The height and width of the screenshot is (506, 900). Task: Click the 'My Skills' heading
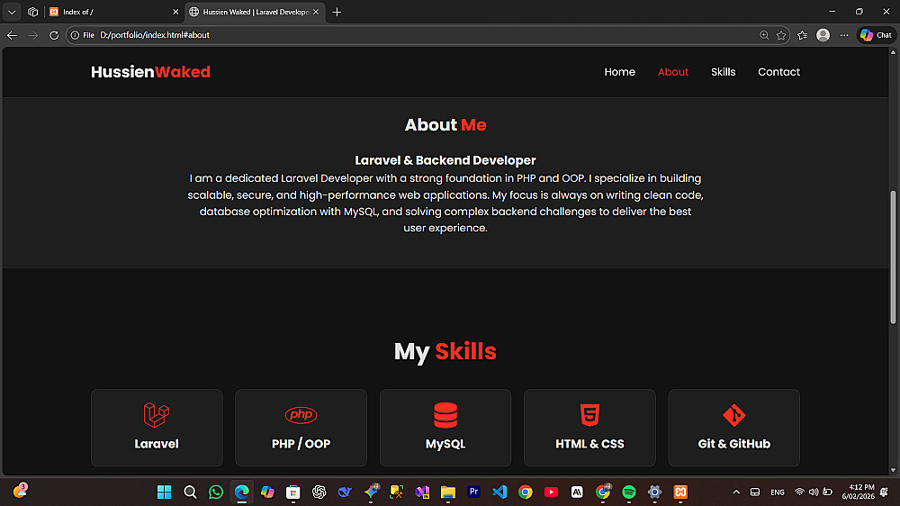pyautogui.click(x=445, y=351)
